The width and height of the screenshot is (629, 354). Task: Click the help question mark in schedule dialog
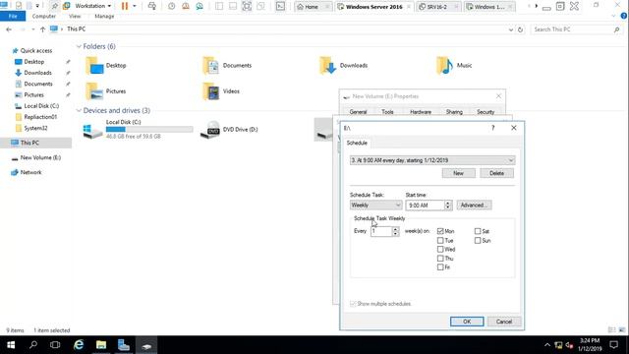(493, 128)
